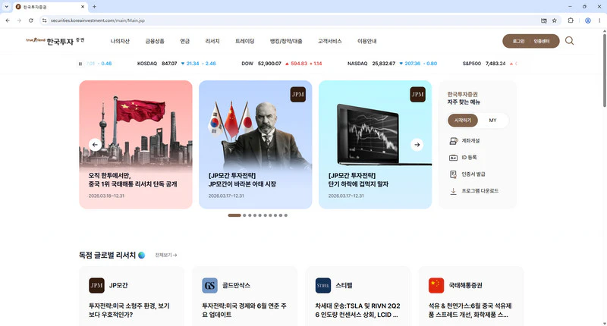Click the ID 등록 link text
The width and height of the screenshot is (607, 326).
[x=469, y=158]
